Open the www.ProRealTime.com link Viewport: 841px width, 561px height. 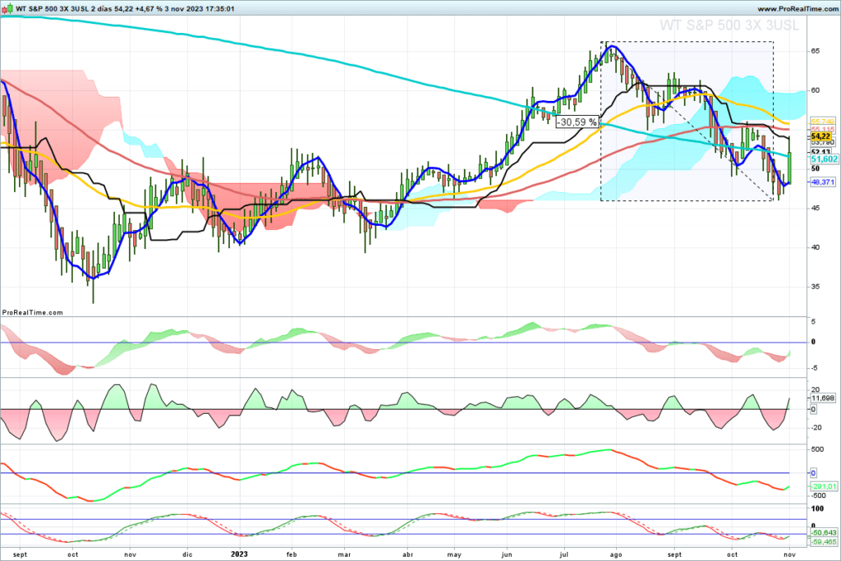(x=797, y=8)
